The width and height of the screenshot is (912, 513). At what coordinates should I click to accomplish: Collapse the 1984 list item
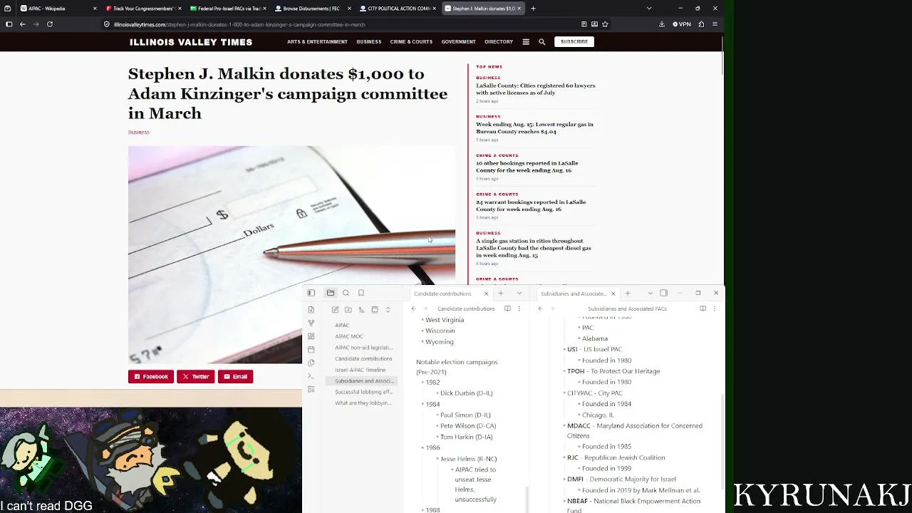point(423,404)
